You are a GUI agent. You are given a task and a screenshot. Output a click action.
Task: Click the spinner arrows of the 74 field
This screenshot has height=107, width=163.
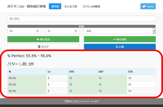(x=38, y=31)
